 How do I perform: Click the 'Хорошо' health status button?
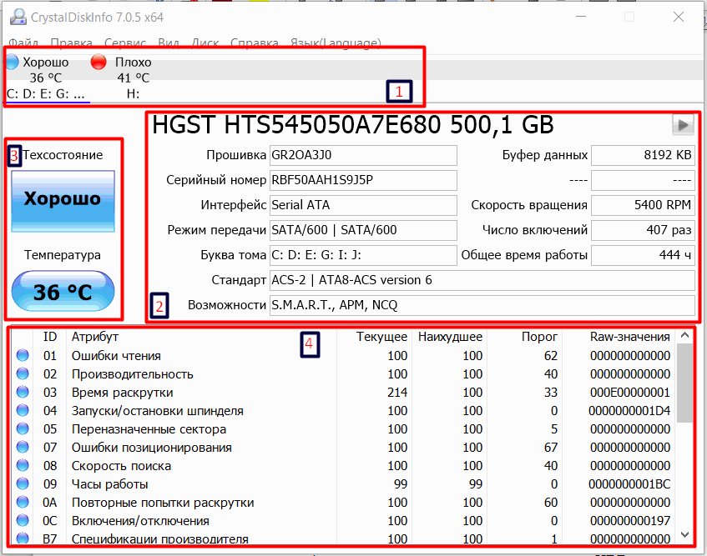coord(63,199)
